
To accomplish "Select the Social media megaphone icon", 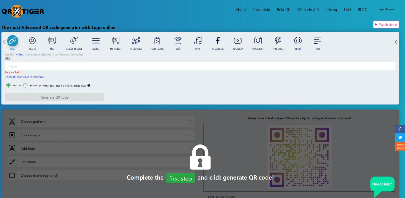I will coord(74,41).
